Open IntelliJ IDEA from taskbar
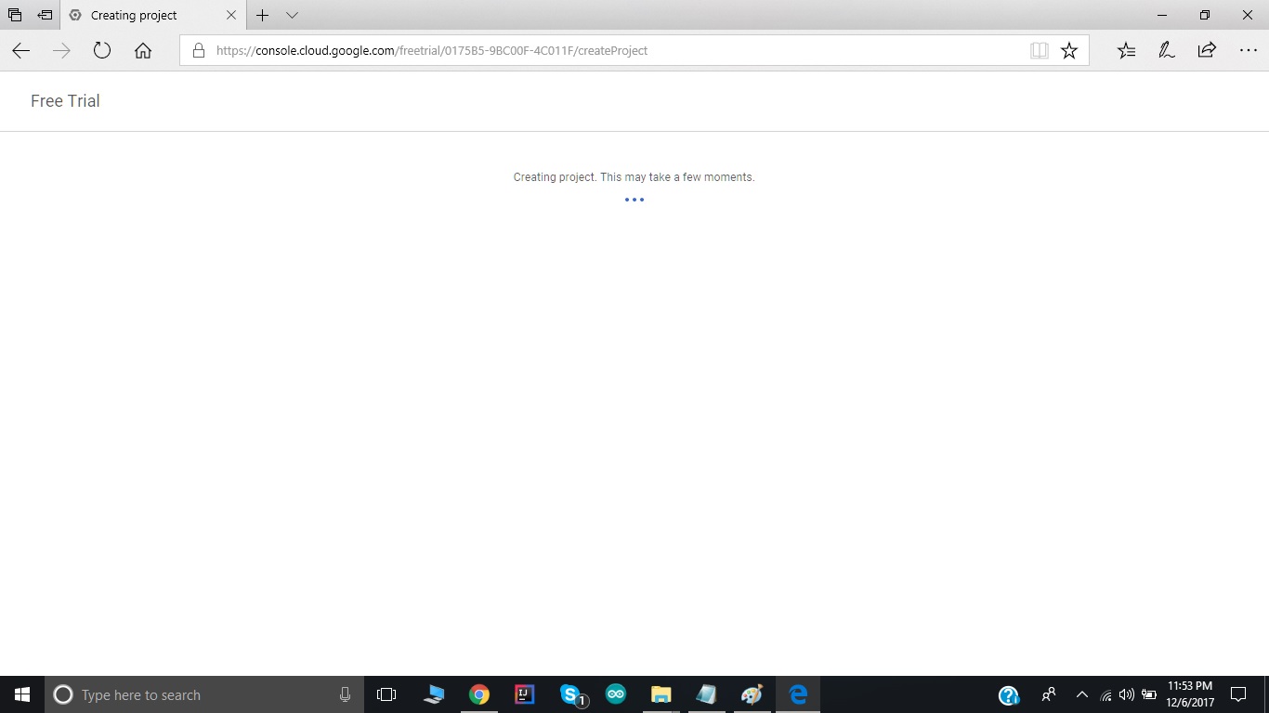 524,694
